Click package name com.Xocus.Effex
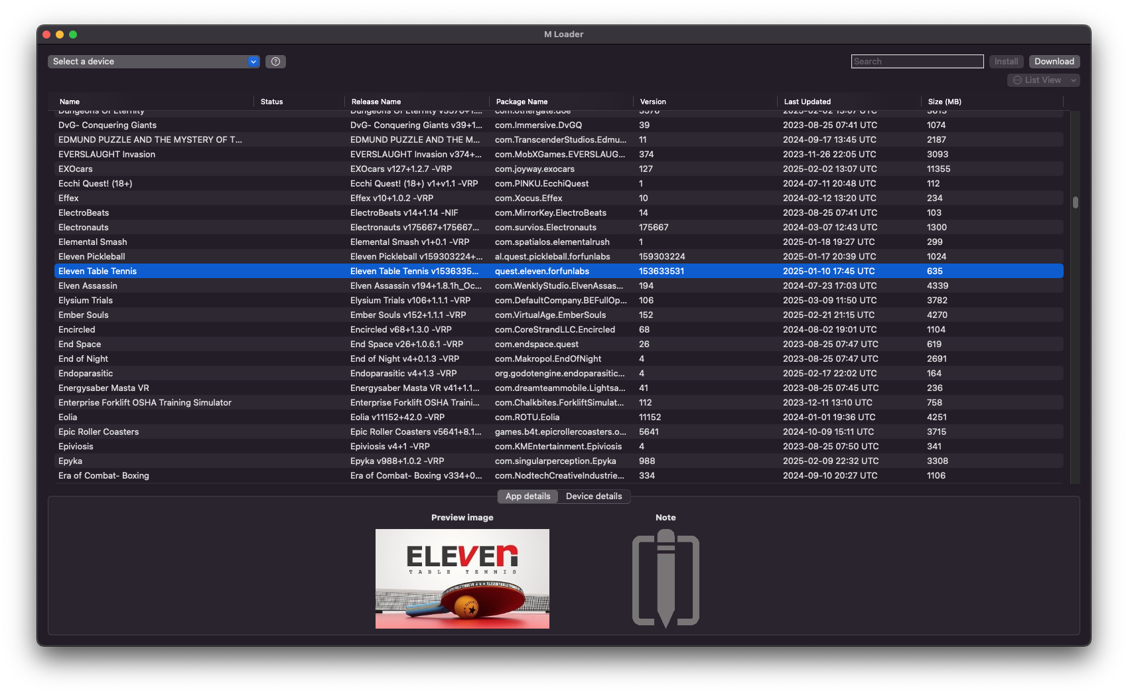The width and height of the screenshot is (1128, 695). [x=529, y=198]
